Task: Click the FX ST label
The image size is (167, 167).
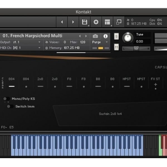Action: (155, 79)
